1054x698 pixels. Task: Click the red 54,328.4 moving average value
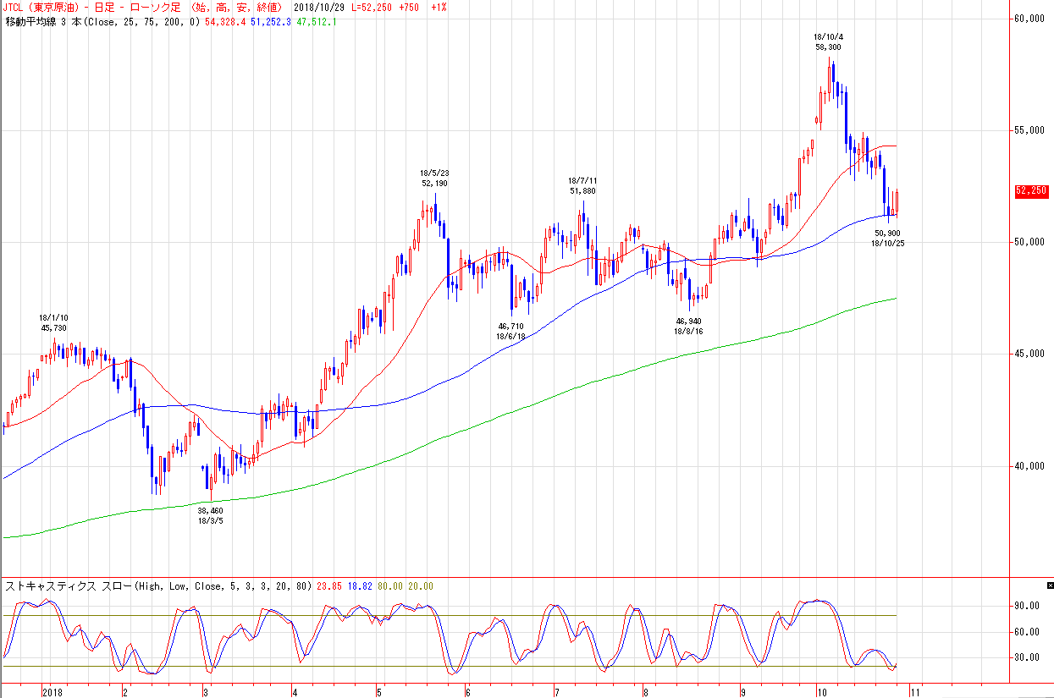[225, 21]
